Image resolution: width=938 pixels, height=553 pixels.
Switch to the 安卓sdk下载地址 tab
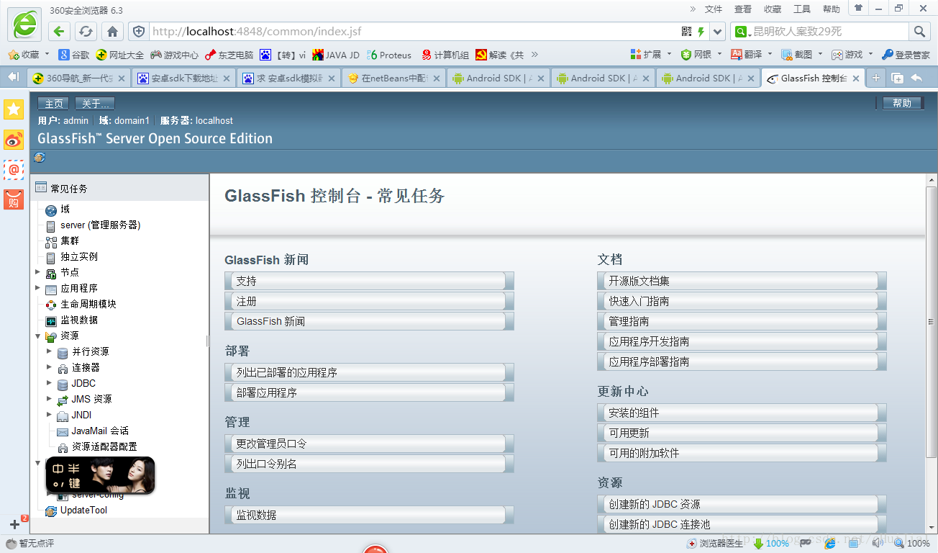tap(183, 78)
